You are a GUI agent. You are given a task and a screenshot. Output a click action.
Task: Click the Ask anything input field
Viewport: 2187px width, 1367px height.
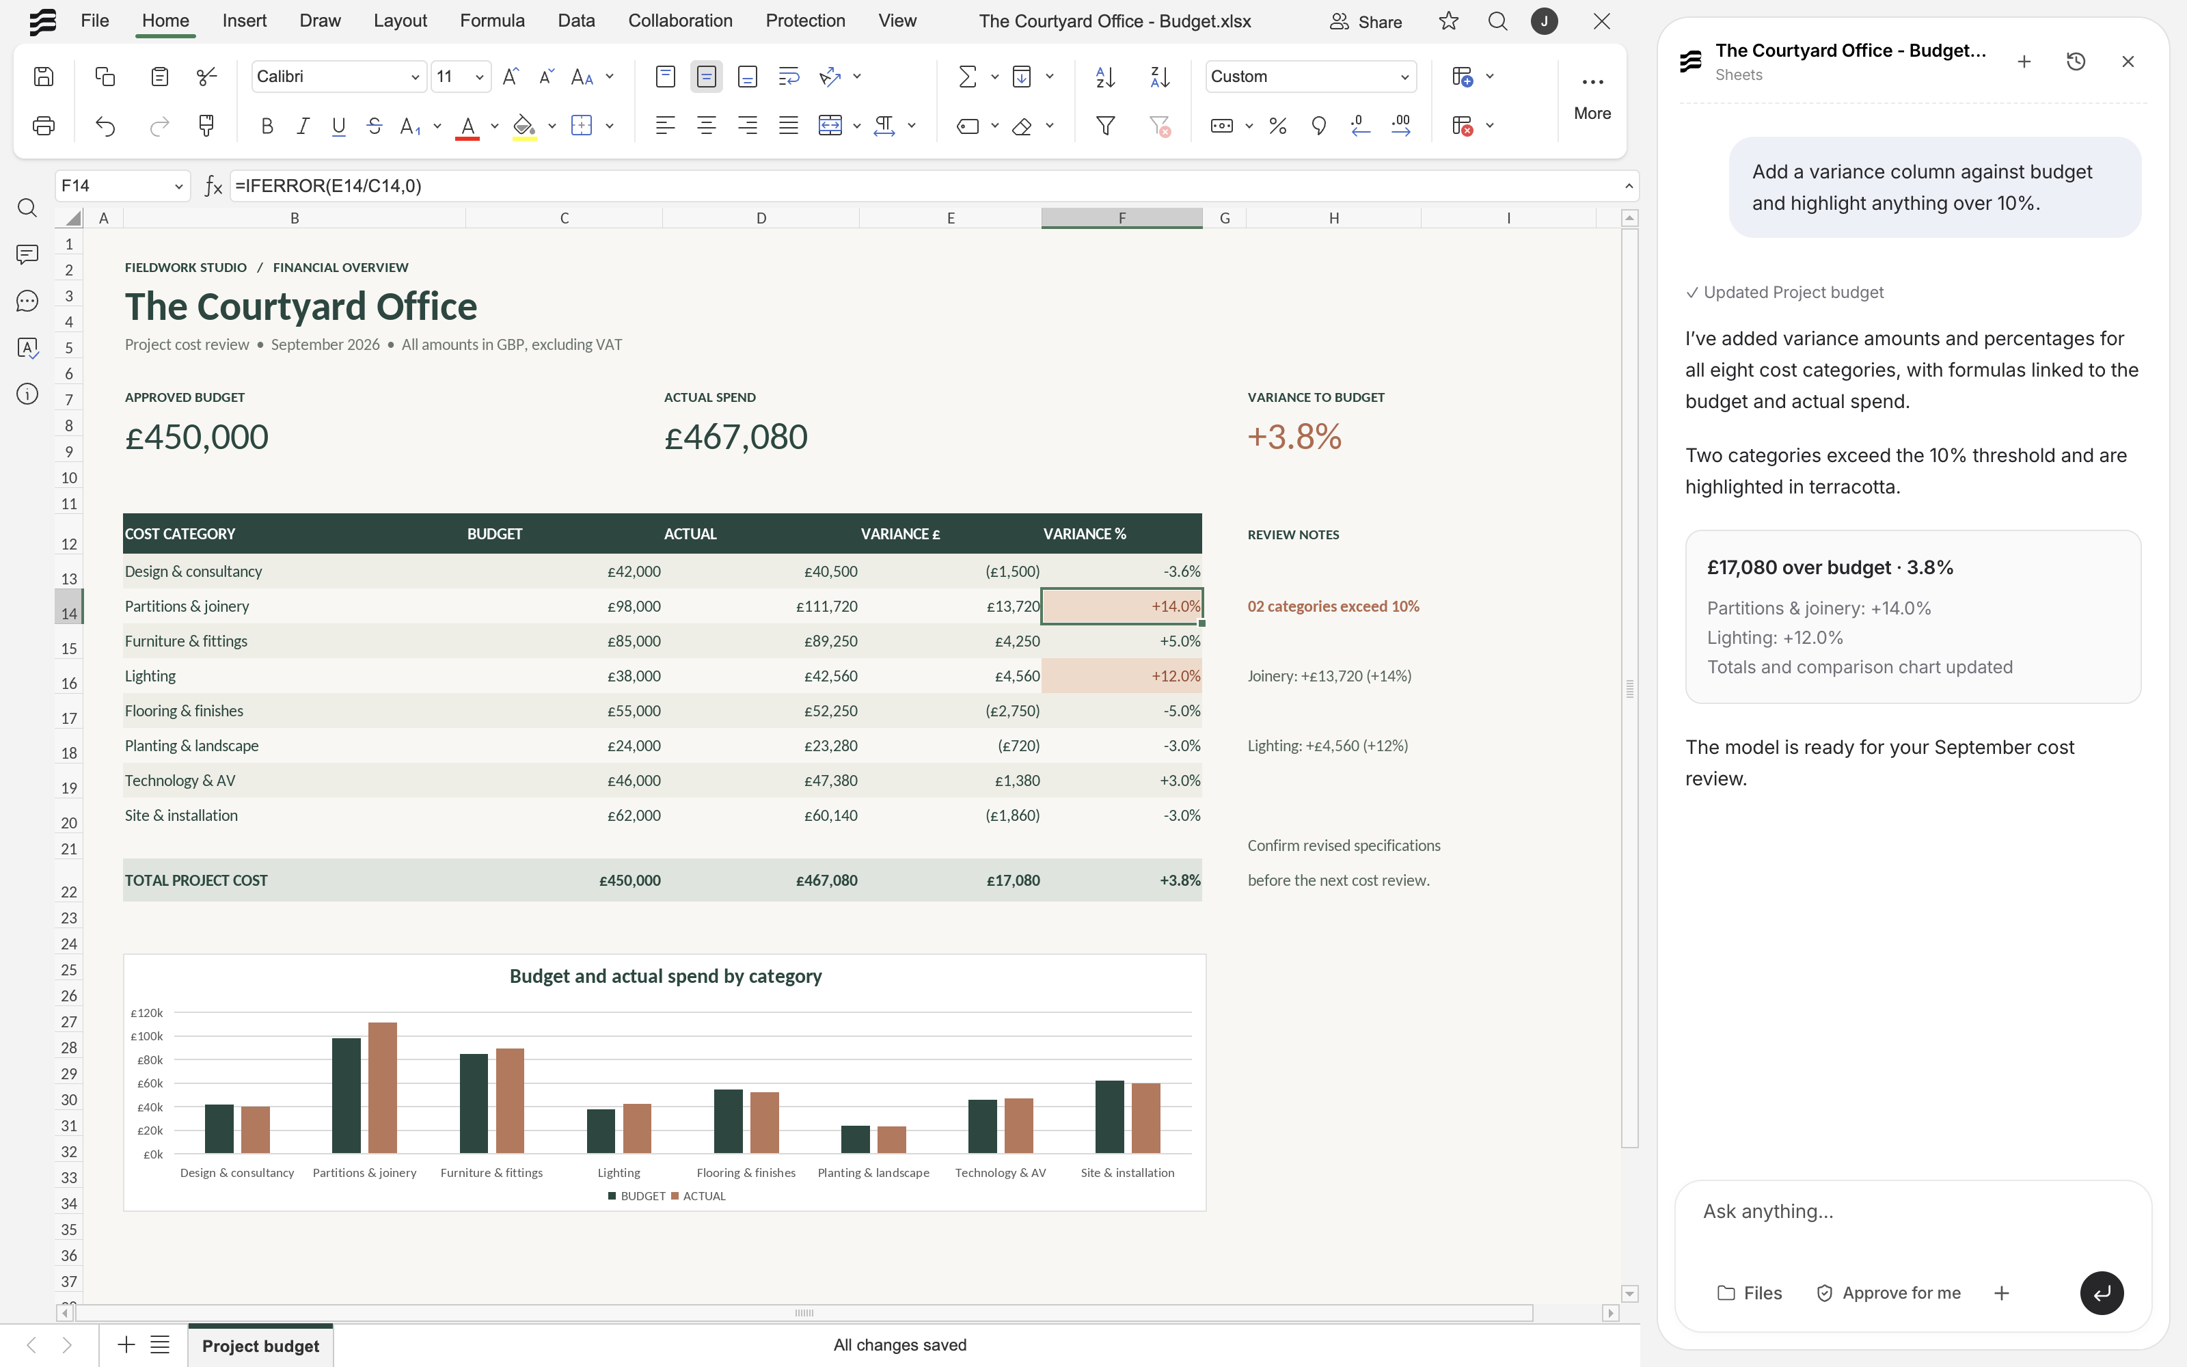[1912, 1211]
